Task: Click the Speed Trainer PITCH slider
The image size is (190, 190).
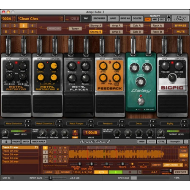Action: [107, 164]
